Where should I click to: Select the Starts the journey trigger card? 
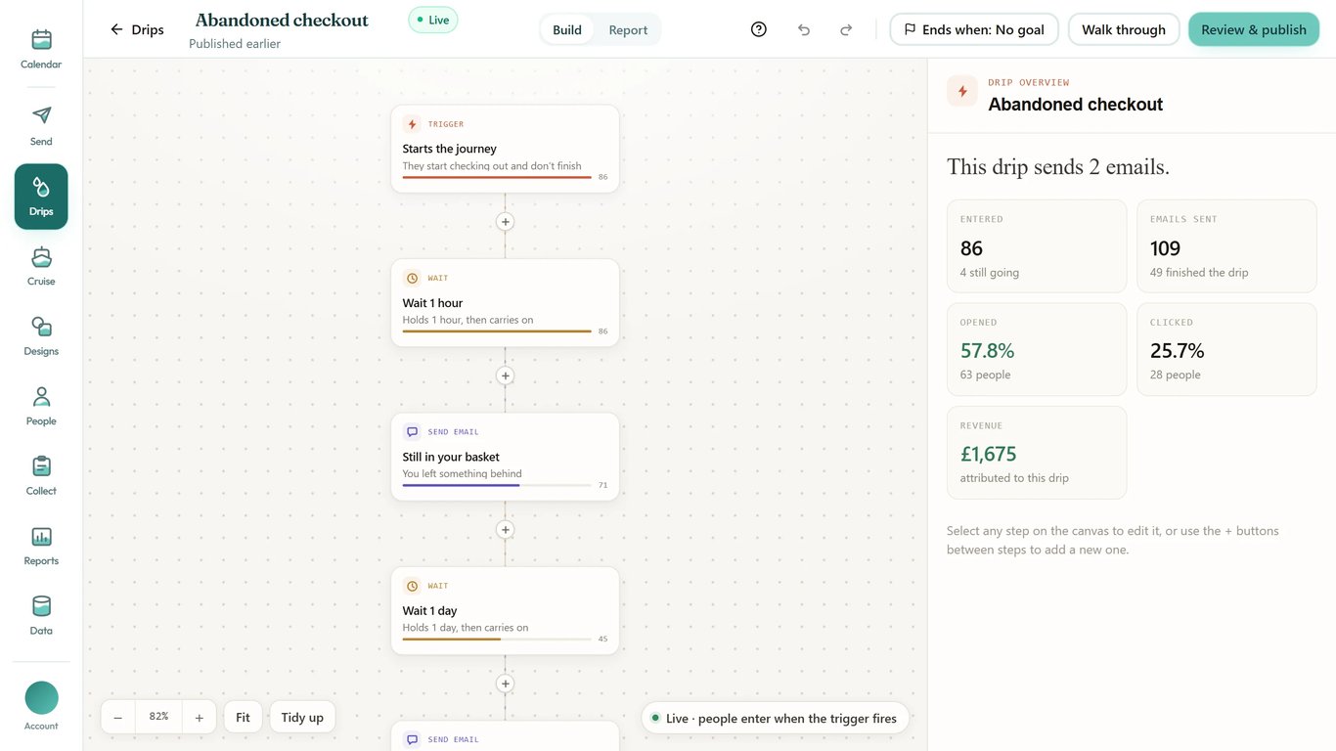pyautogui.click(x=506, y=149)
